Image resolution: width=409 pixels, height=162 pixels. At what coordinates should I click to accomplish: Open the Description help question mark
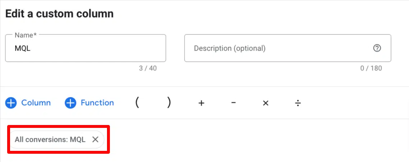[377, 48]
